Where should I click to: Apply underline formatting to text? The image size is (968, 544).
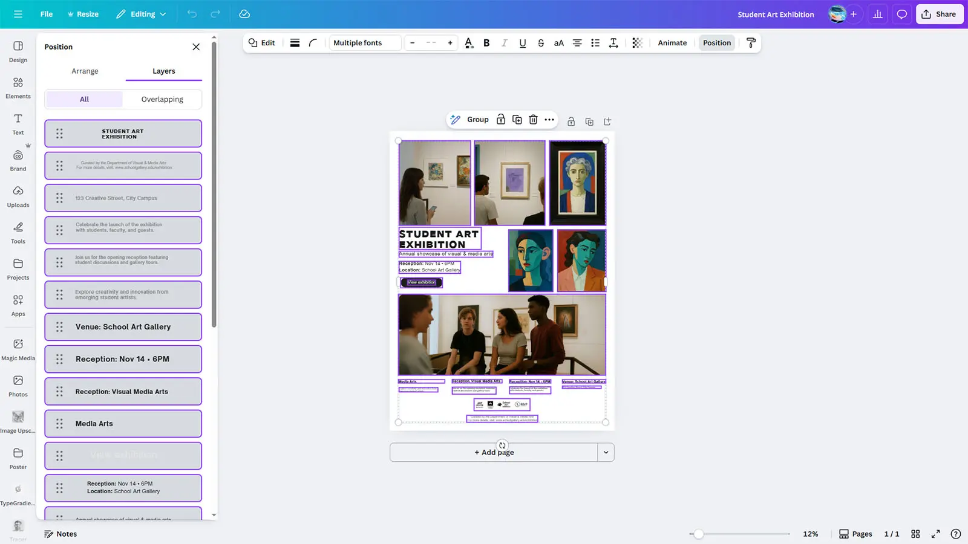523,43
